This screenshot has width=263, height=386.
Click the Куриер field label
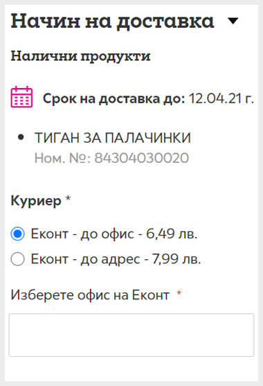click(36, 201)
